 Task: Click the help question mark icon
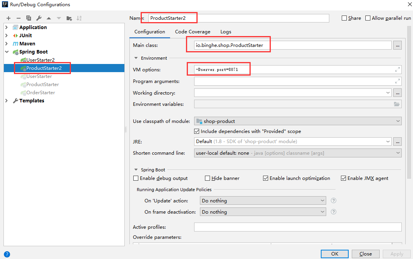(x=7, y=254)
